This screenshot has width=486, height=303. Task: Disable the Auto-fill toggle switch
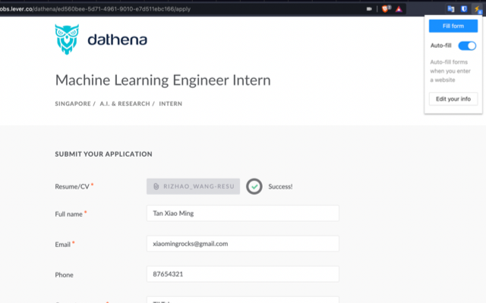(x=467, y=45)
